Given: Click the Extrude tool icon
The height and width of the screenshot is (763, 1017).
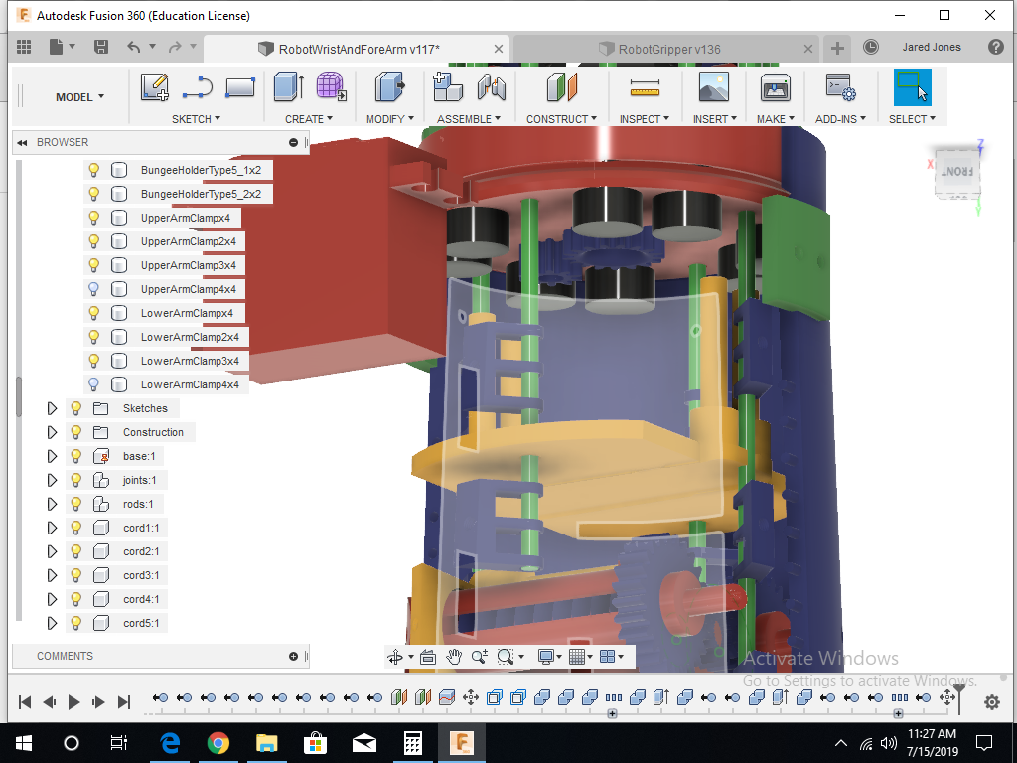Looking at the screenshot, I should coord(289,87).
